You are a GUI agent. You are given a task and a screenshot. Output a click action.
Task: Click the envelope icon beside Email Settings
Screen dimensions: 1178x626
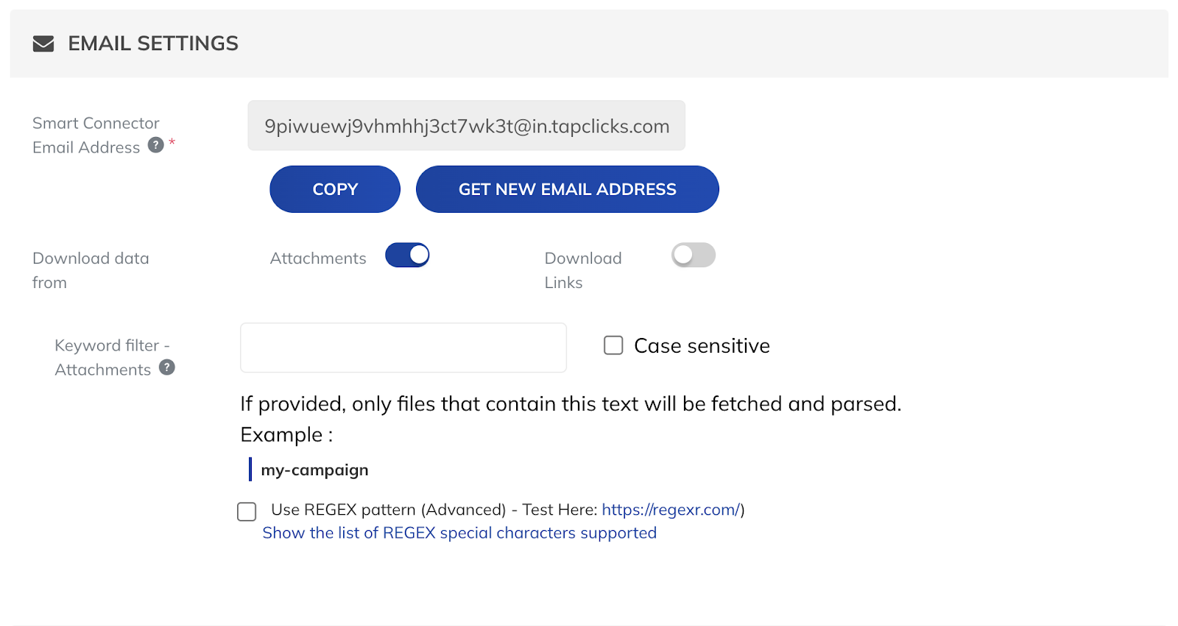[43, 44]
